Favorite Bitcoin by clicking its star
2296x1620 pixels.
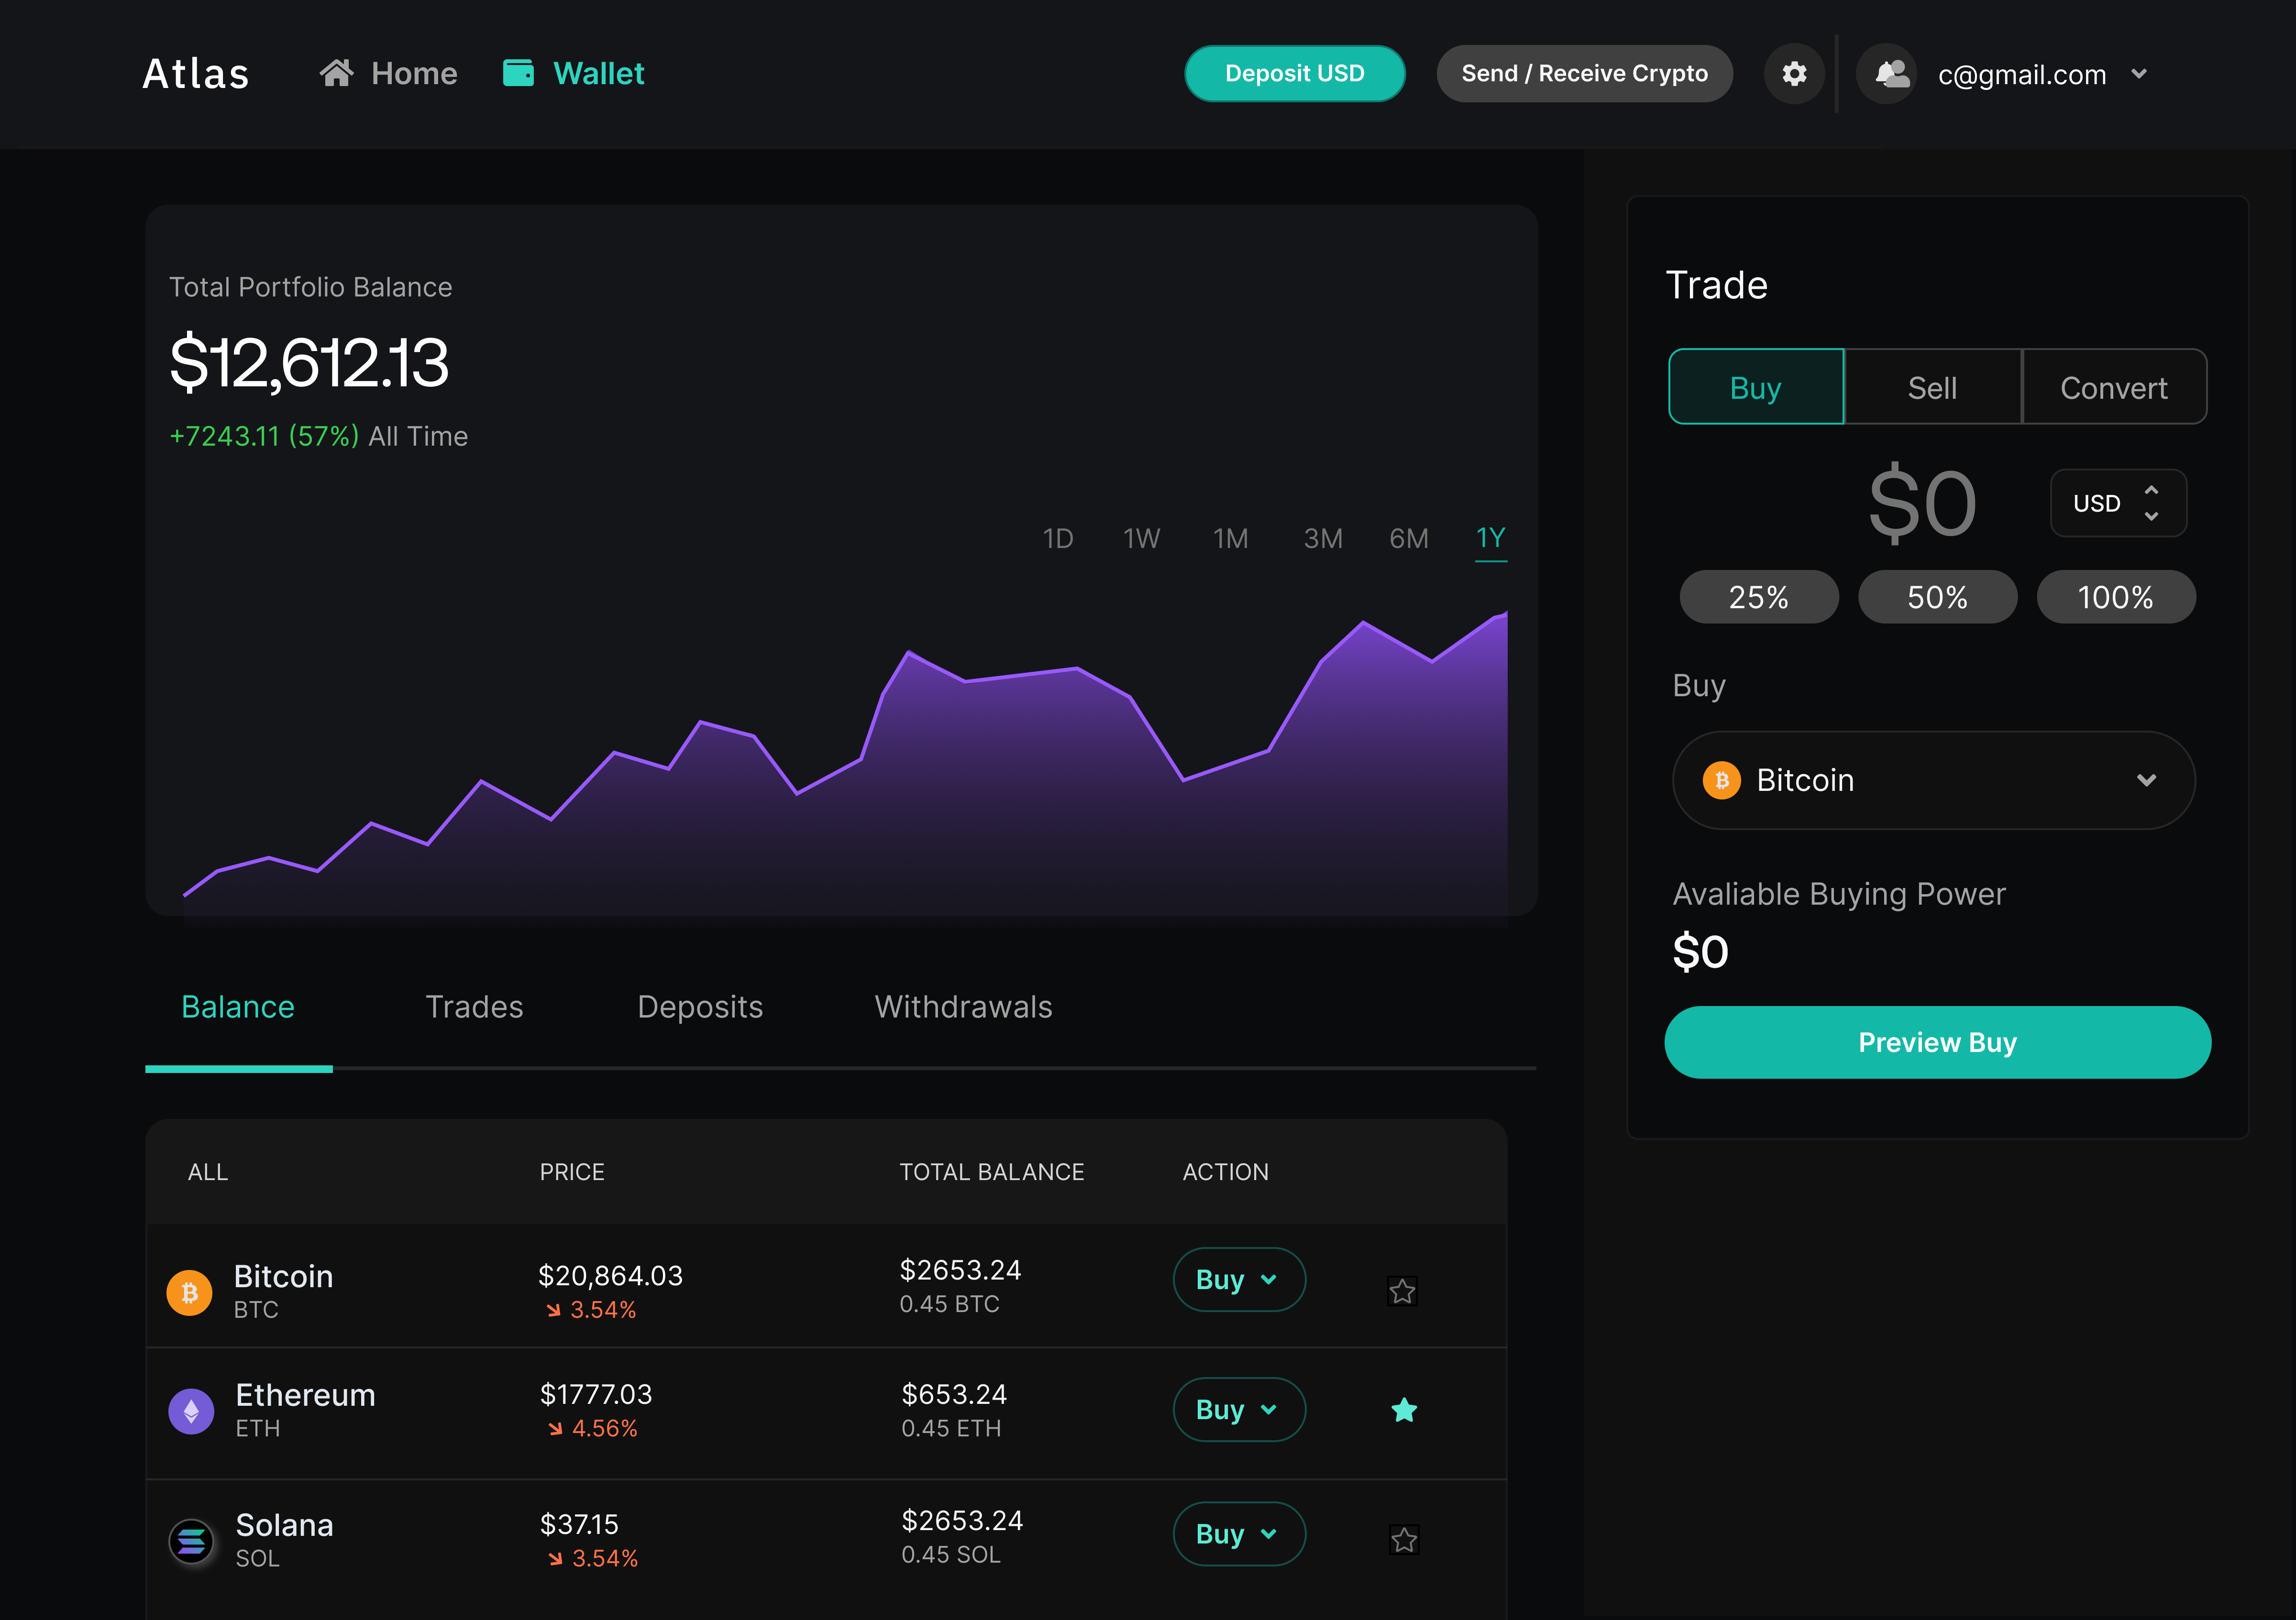1402,1291
